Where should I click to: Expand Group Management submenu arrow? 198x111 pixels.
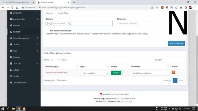37,38
